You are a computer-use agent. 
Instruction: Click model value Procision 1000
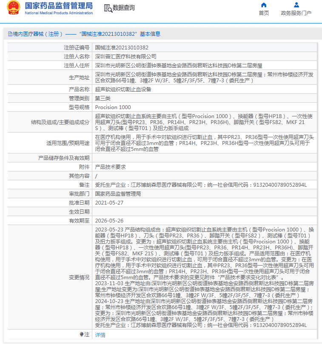click(113, 107)
